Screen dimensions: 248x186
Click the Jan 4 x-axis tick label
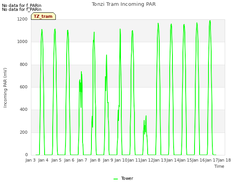point(43,160)
